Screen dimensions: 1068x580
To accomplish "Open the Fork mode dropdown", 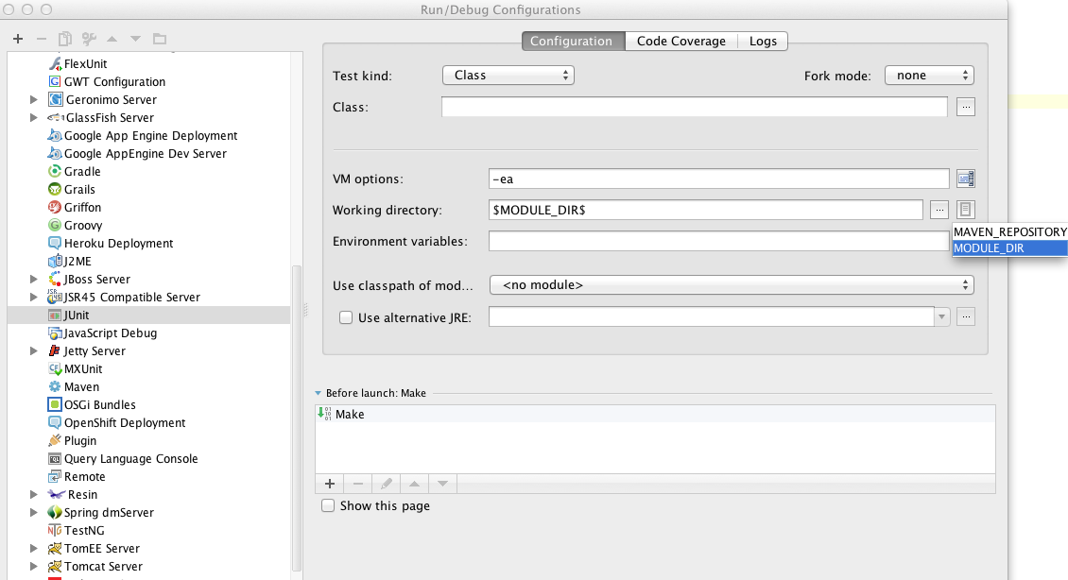I will click(929, 75).
